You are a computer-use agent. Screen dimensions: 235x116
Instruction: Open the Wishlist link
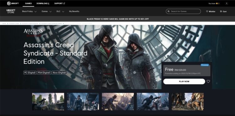tap(211, 11)
